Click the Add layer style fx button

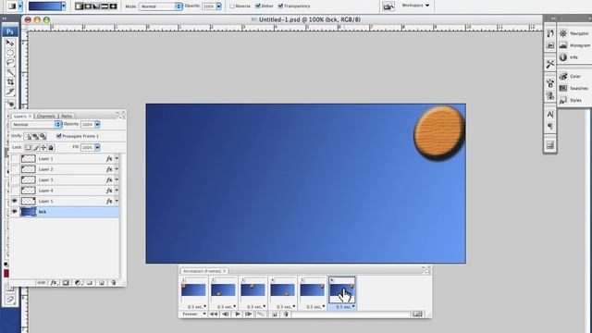(54, 282)
